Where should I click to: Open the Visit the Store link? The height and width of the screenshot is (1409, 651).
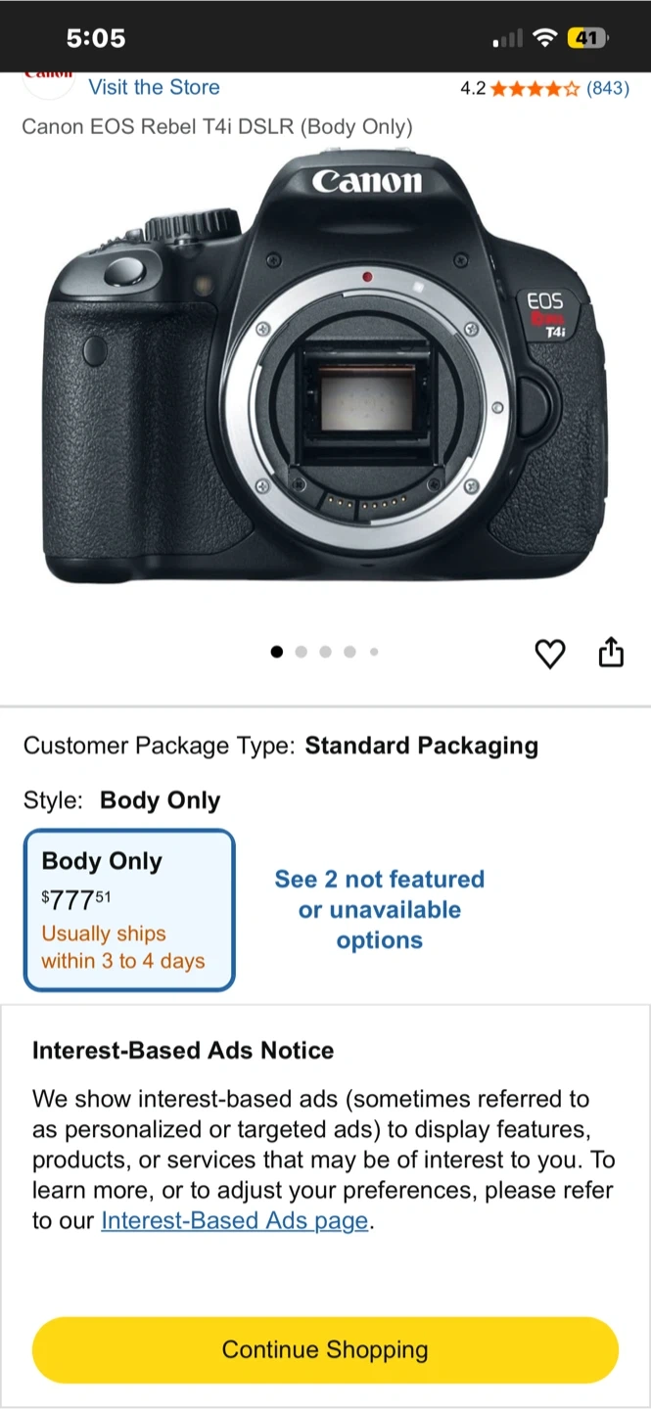[x=154, y=87]
